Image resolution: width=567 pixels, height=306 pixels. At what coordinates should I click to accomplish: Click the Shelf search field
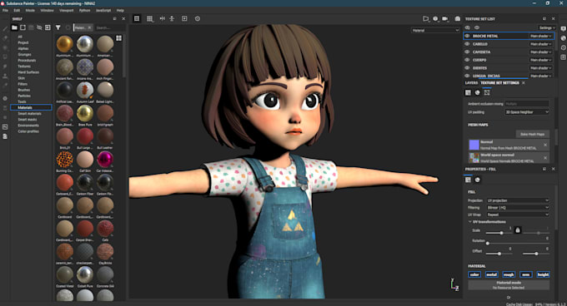coord(109,27)
